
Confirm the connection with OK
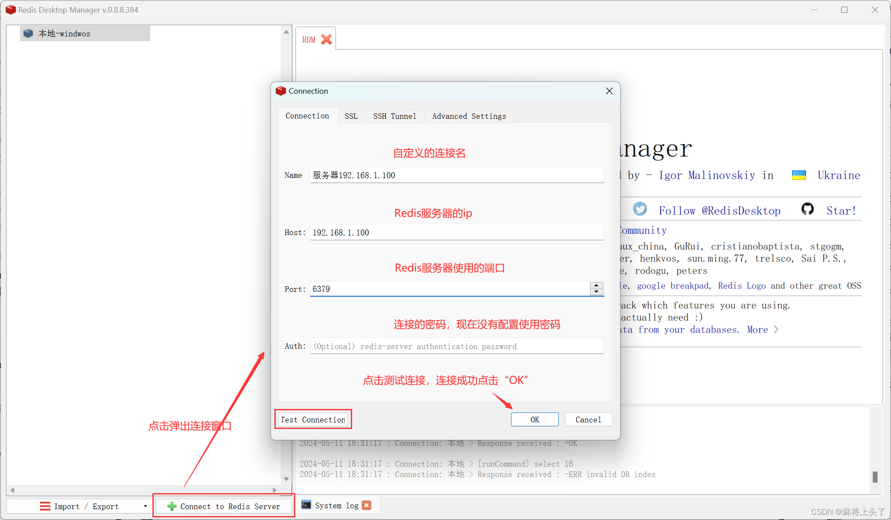coord(535,419)
